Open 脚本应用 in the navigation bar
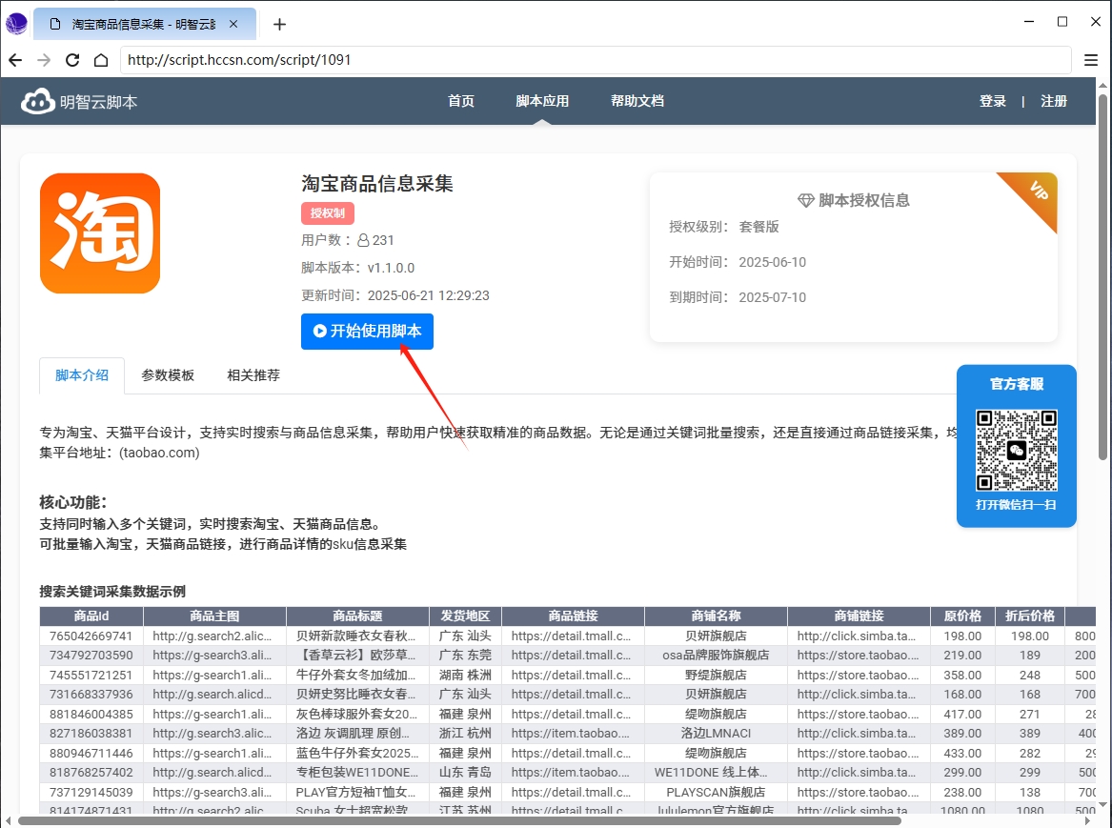This screenshot has height=828, width=1112. 542,101
